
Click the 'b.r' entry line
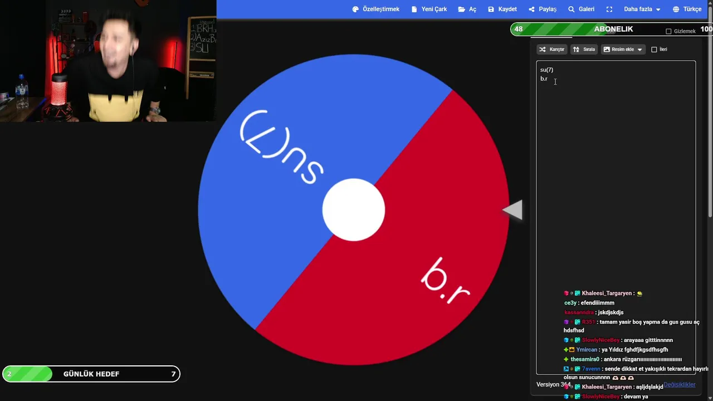pyautogui.click(x=544, y=79)
